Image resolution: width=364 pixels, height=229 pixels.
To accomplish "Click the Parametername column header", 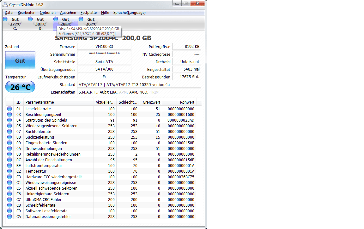I will point(58,102).
